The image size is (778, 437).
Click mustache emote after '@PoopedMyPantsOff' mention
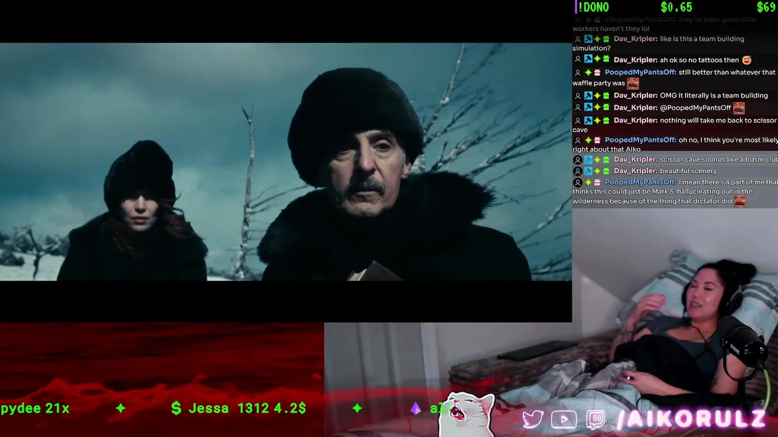point(738,108)
